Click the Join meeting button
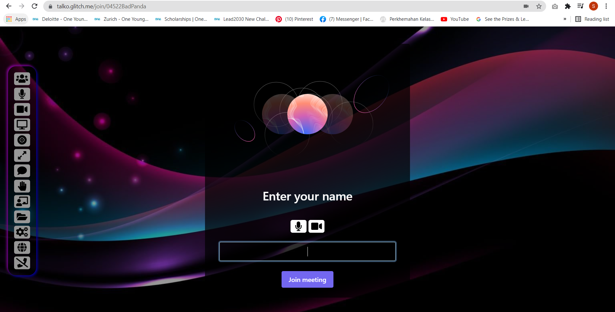The height and width of the screenshot is (312, 615). (307, 279)
